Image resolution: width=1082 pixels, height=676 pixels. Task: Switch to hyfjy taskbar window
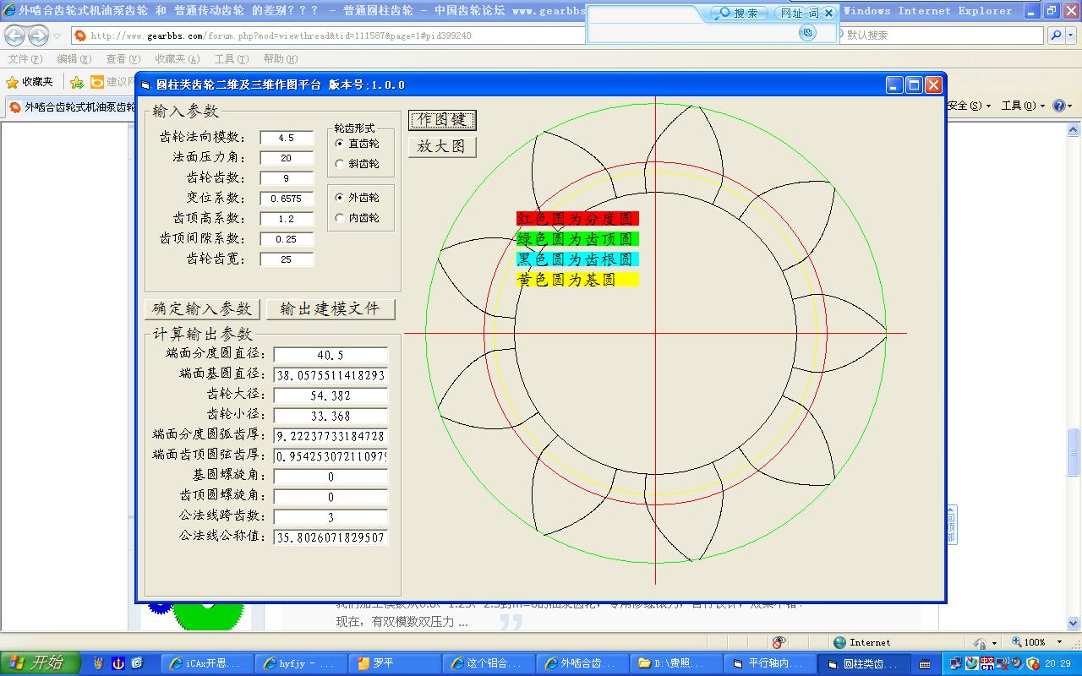301,664
